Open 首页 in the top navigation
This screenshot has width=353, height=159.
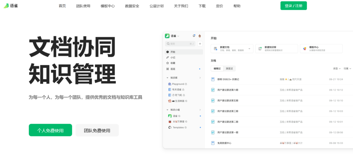click(x=62, y=6)
